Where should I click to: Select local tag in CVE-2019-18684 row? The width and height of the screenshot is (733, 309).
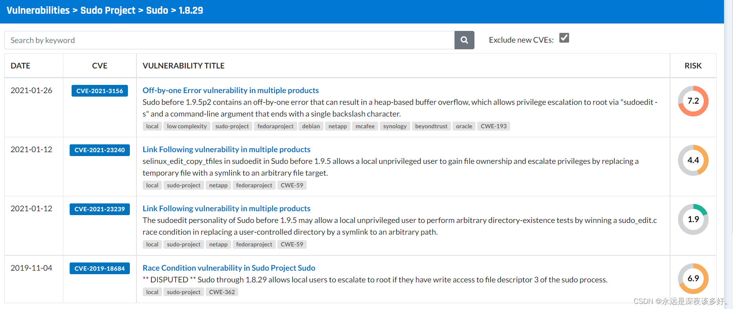[x=152, y=292]
